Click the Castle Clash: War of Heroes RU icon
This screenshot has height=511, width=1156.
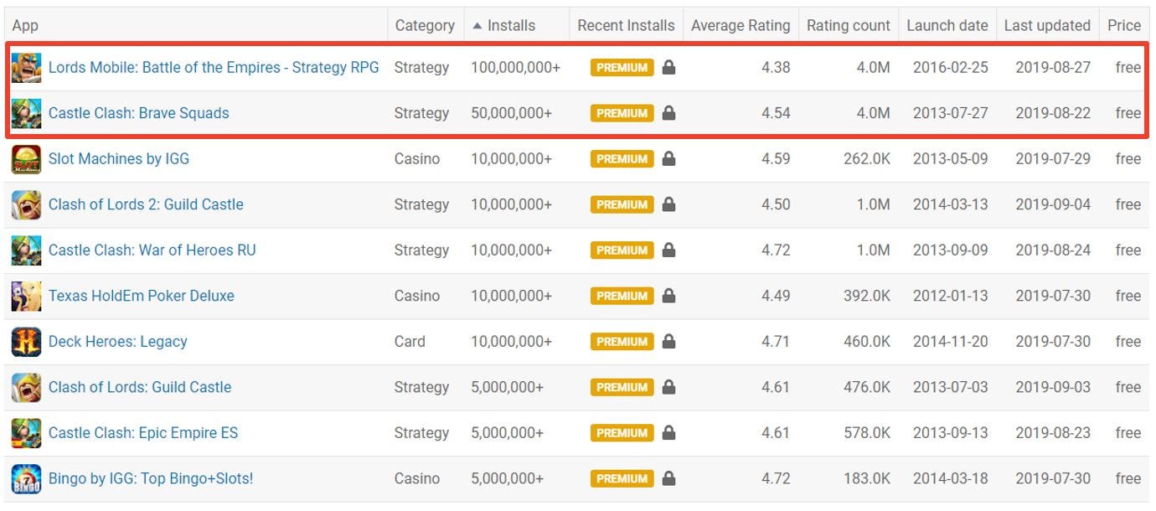[26, 250]
